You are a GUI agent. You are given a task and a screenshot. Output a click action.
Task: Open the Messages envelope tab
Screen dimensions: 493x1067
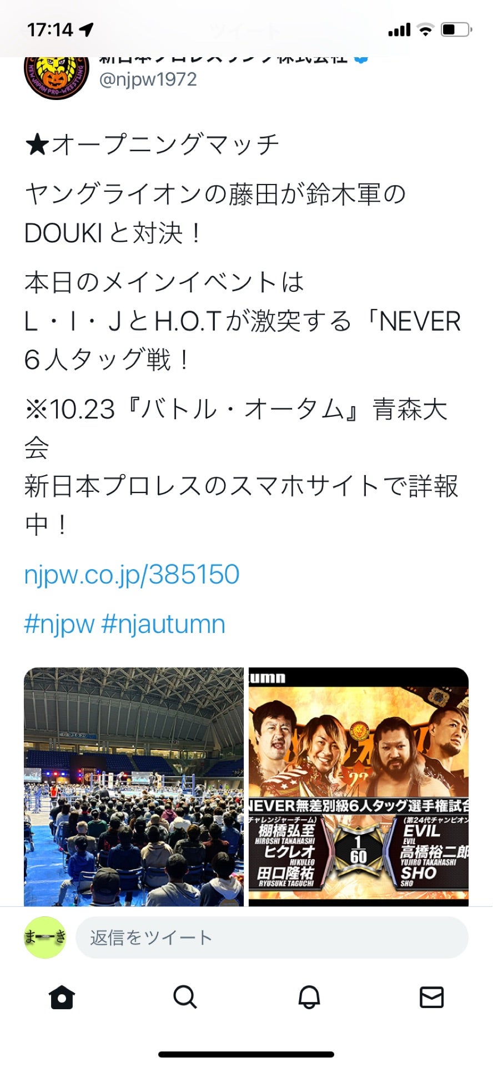[x=431, y=997]
